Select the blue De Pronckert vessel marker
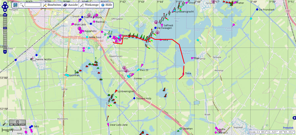Screen dimensions: 296x135 257,10
